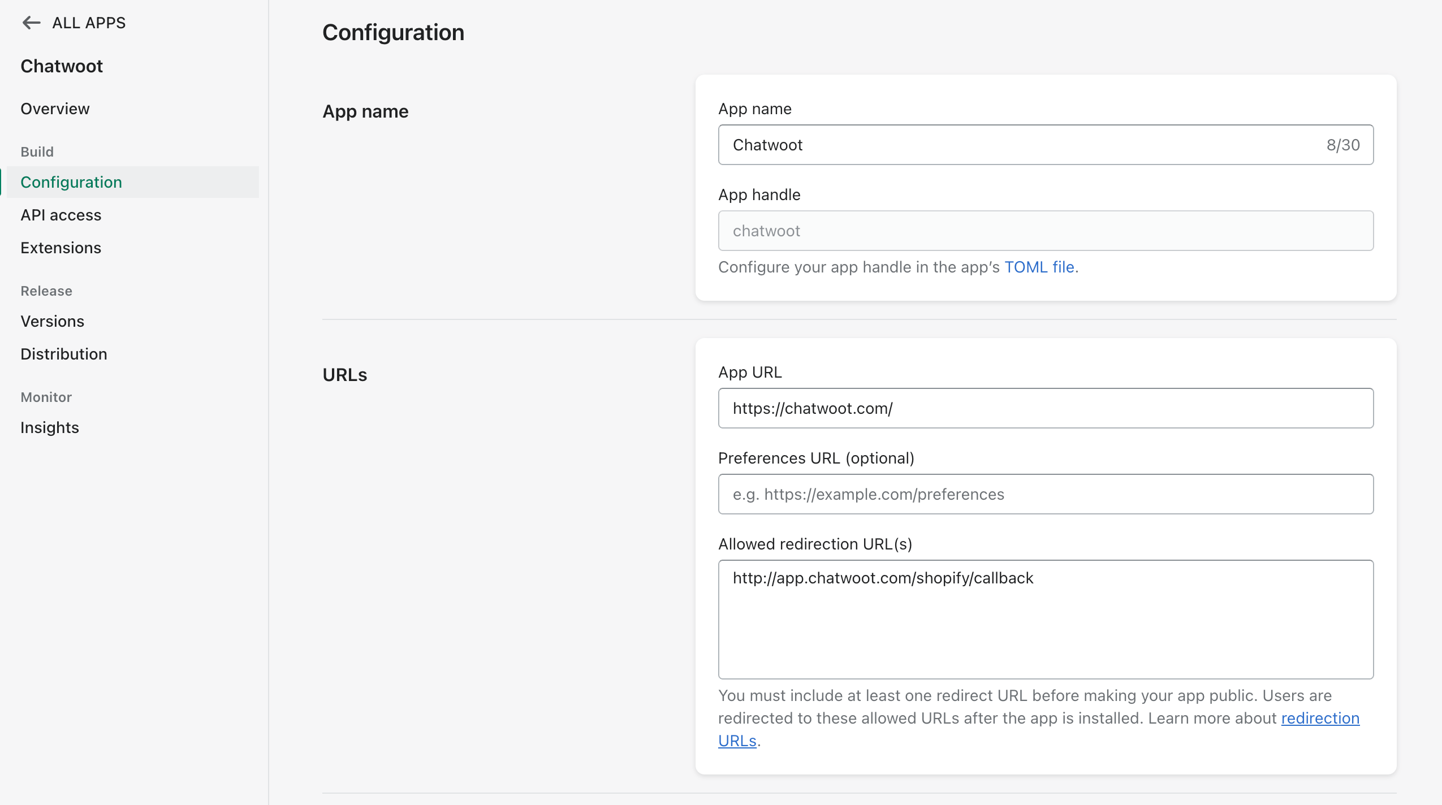Go to the Distribution page

point(64,354)
